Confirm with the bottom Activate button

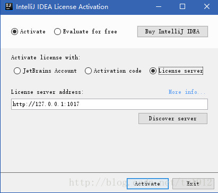click(147, 183)
